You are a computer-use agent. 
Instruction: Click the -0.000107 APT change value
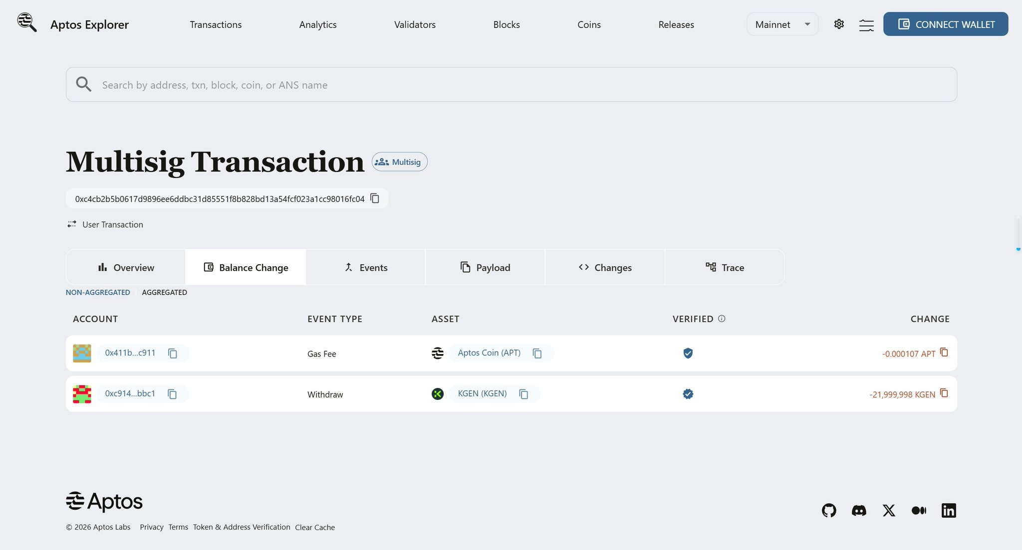point(909,354)
